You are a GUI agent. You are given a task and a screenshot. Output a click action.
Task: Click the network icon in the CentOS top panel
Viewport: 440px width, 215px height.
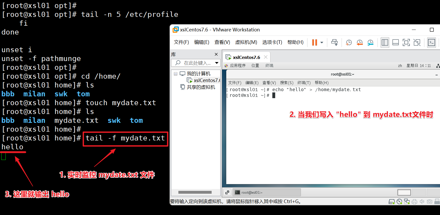(x=438, y=66)
